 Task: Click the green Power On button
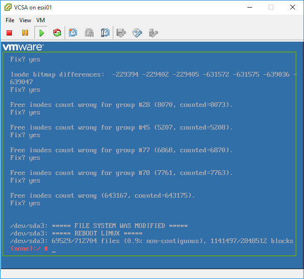(42, 33)
